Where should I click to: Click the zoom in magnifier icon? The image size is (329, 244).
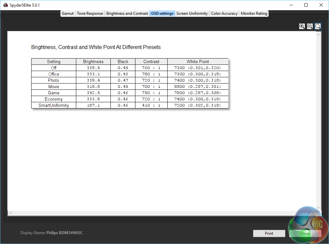click(x=302, y=26)
